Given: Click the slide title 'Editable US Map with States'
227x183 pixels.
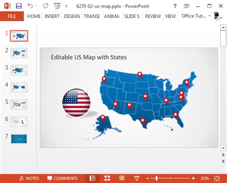Looking at the screenshot, I should 89,57.
